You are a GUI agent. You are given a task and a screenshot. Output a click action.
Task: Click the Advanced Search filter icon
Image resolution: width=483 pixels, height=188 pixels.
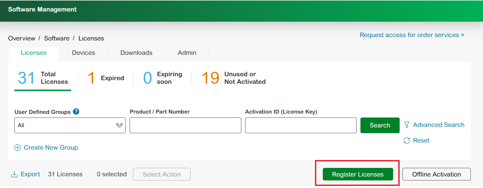point(407,125)
